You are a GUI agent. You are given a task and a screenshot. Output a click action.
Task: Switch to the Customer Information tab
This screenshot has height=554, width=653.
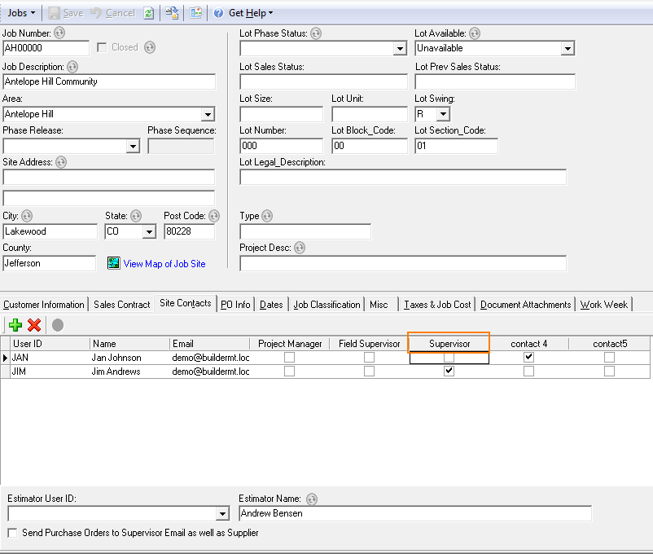click(x=44, y=305)
